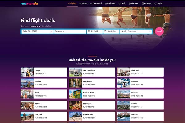Expand the 1 adult, Economy dropdown
The height and width of the screenshot is (123, 185).
[x=136, y=31]
